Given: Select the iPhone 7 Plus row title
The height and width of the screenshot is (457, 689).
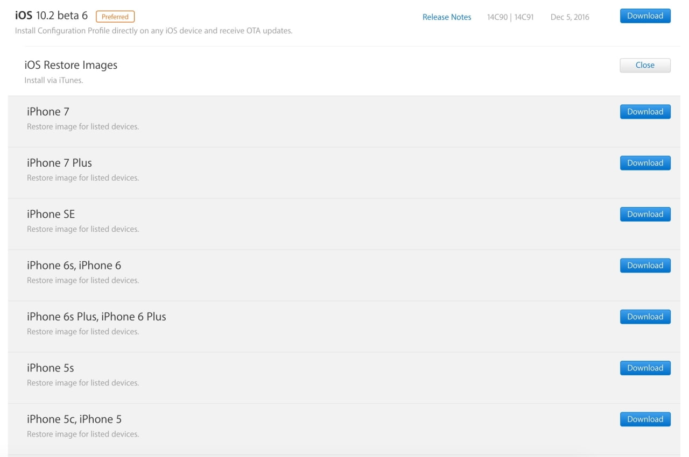Looking at the screenshot, I should [x=59, y=163].
